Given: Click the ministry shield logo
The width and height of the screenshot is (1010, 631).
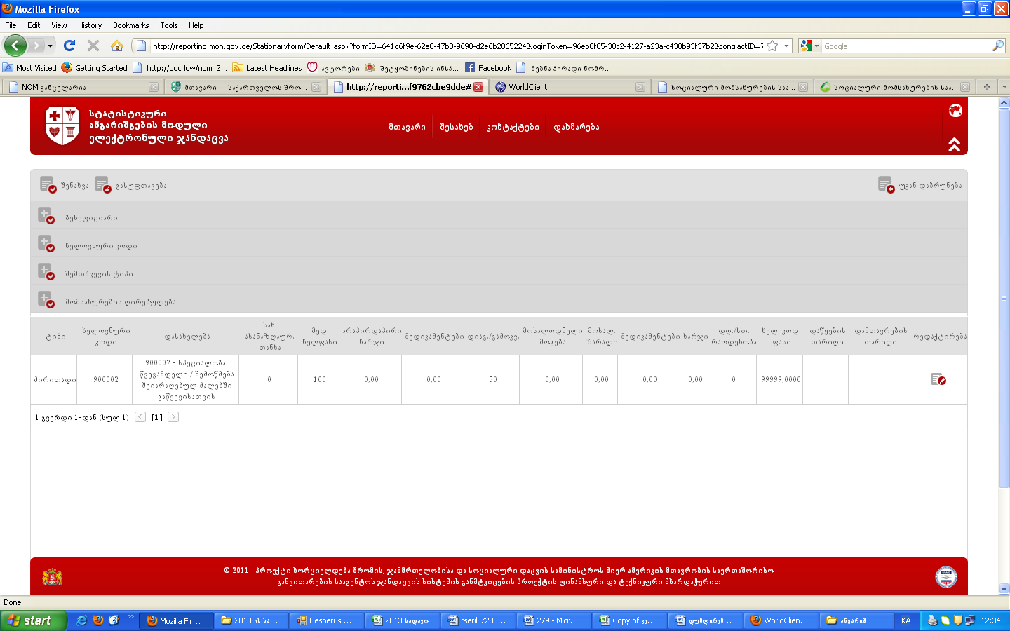Looking at the screenshot, I should (62, 125).
